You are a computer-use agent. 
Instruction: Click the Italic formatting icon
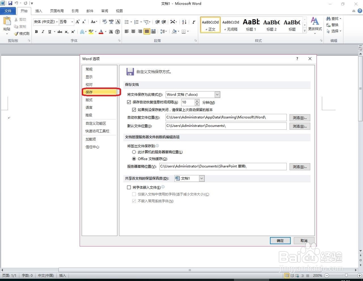point(43,32)
